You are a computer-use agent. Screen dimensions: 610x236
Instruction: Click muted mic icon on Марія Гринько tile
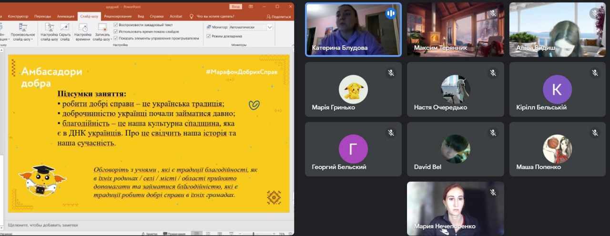pos(391,73)
